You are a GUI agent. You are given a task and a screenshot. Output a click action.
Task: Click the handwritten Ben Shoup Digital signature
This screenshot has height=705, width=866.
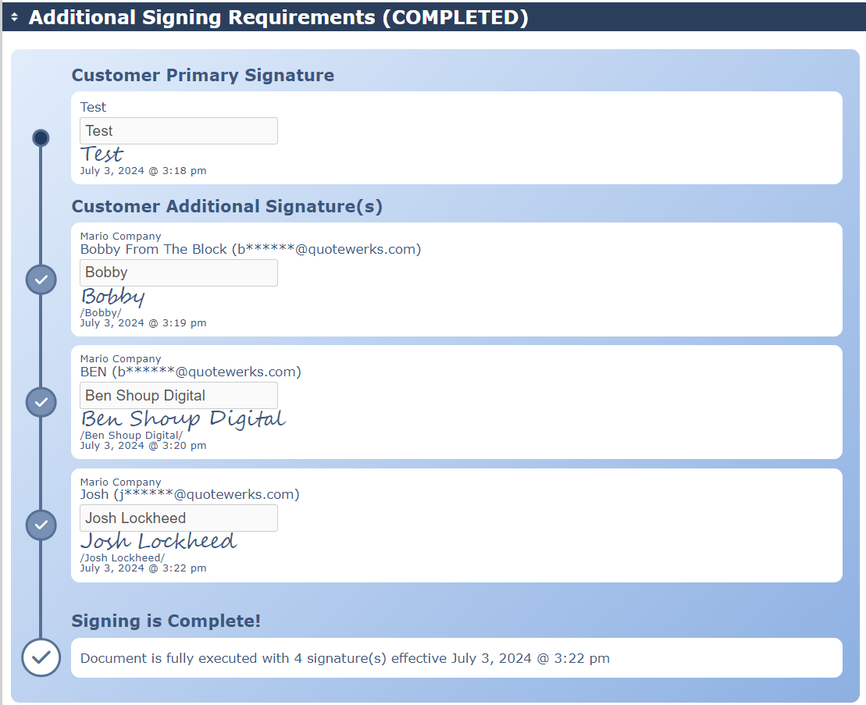click(x=183, y=419)
